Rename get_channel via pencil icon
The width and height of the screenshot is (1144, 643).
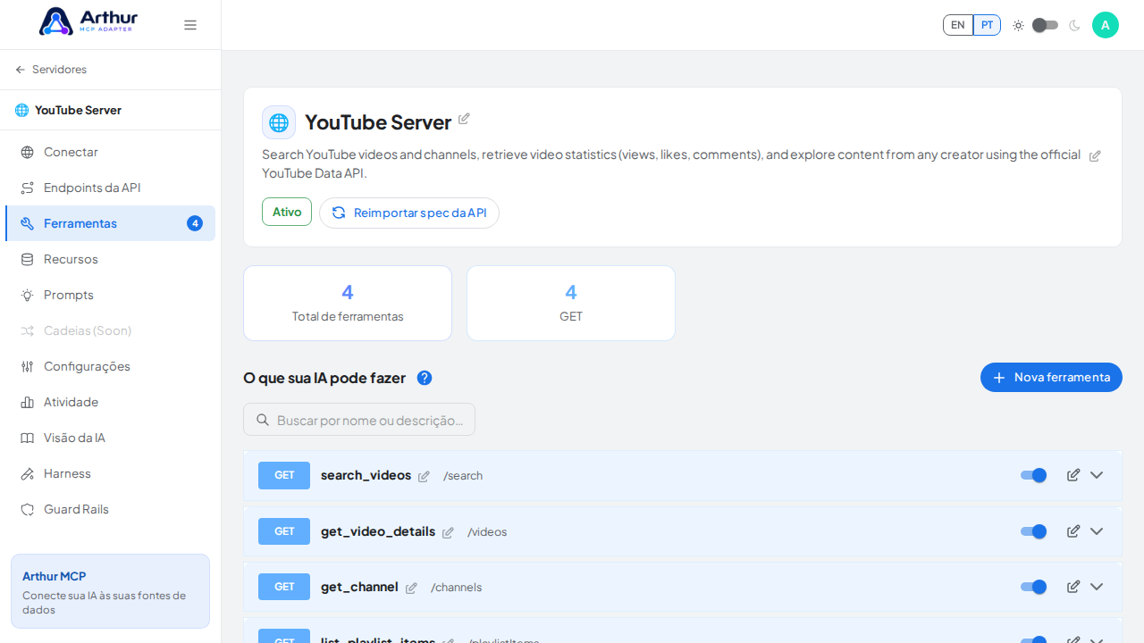click(x=411, y=589)
